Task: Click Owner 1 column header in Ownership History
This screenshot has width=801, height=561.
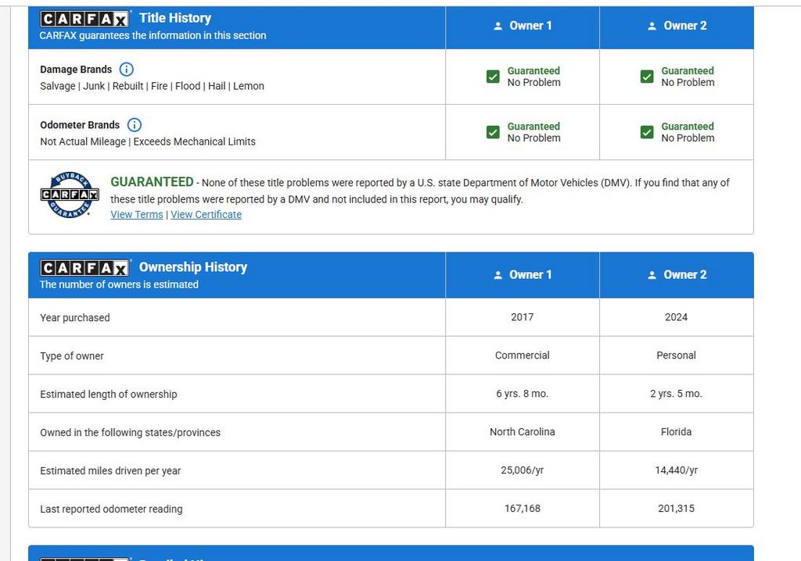Action: click(522, 274)
